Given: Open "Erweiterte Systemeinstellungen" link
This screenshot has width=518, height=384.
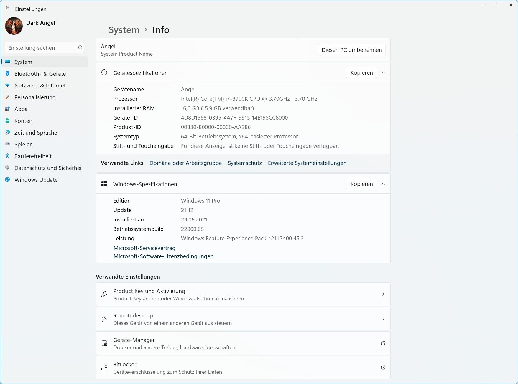Looking at the screenshot, I should (307, 163).
